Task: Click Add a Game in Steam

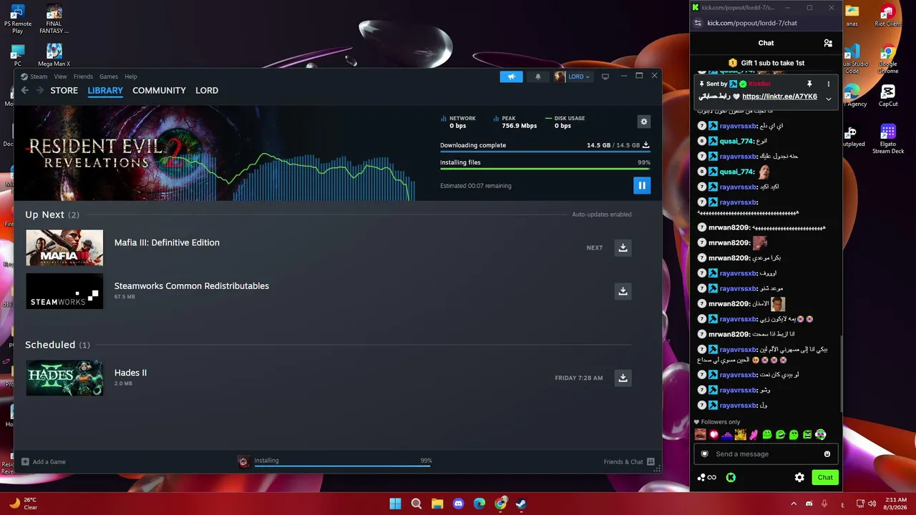Action: pos(44,461)
